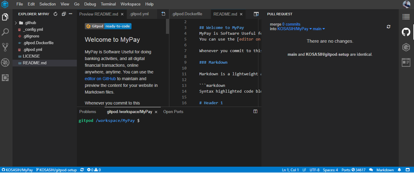Open the Gitpod cube view on right sidebar

click(x=406, y=47)
